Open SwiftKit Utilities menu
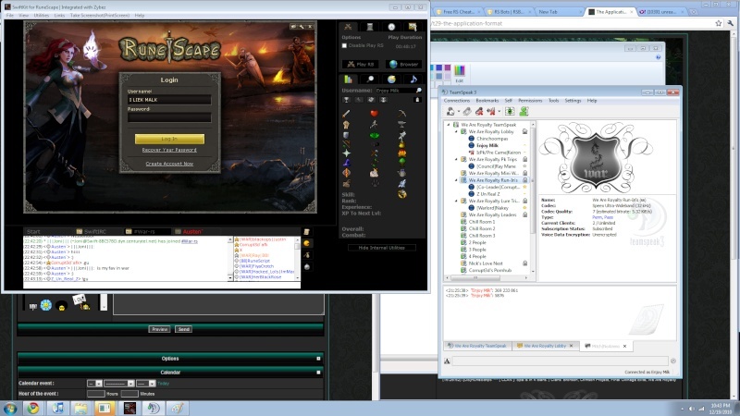The width and height of the screenshot is (740, 416). (x=41, y=15)
